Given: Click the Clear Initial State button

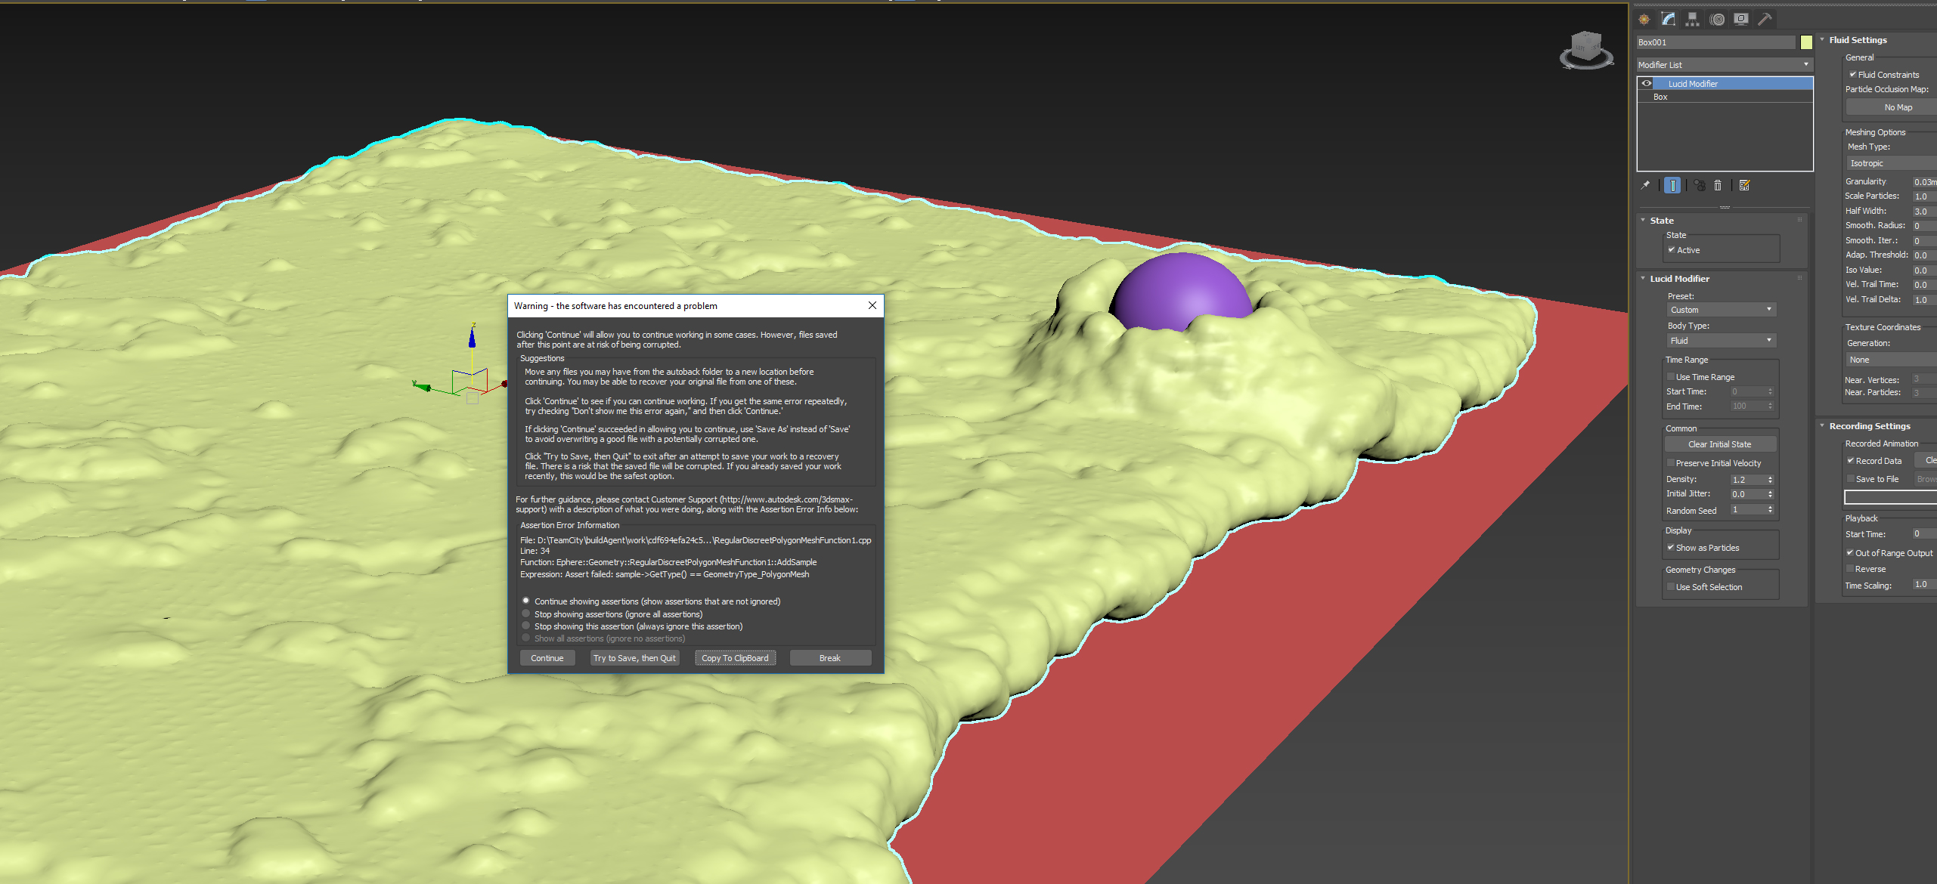Looking at the screenshot, I should coord(1719,444).
